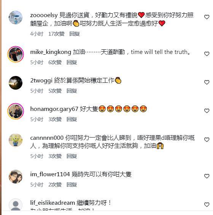Open cannnnn000's alien toy avatar

click(16, 140)
